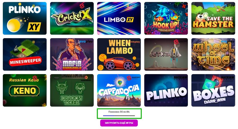
Task: Open the Russian Keno game
Action: pyautogui.click(x=25, y=90)
